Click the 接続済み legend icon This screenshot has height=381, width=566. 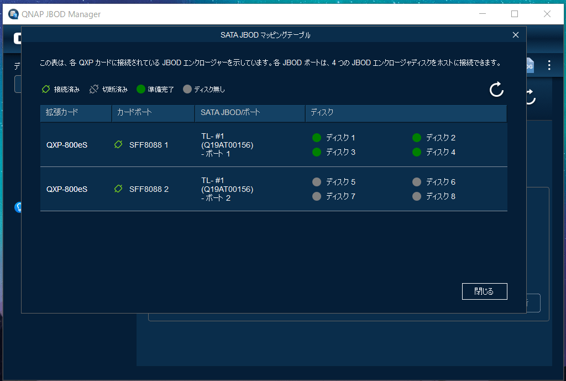46,89
